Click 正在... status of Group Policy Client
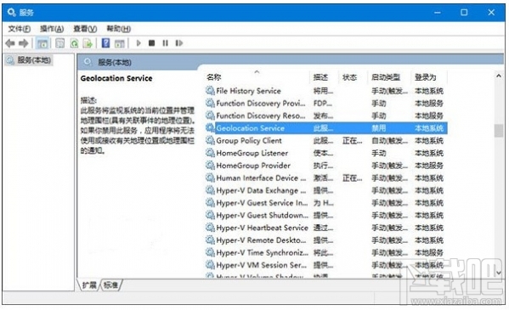 (352, 140)
